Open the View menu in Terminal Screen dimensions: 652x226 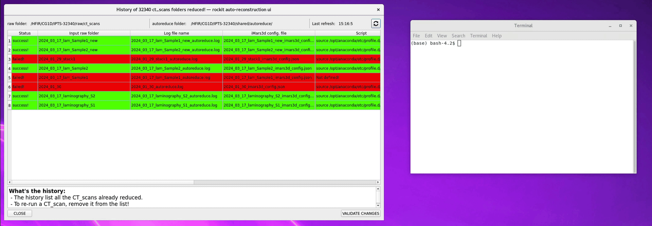442,36
